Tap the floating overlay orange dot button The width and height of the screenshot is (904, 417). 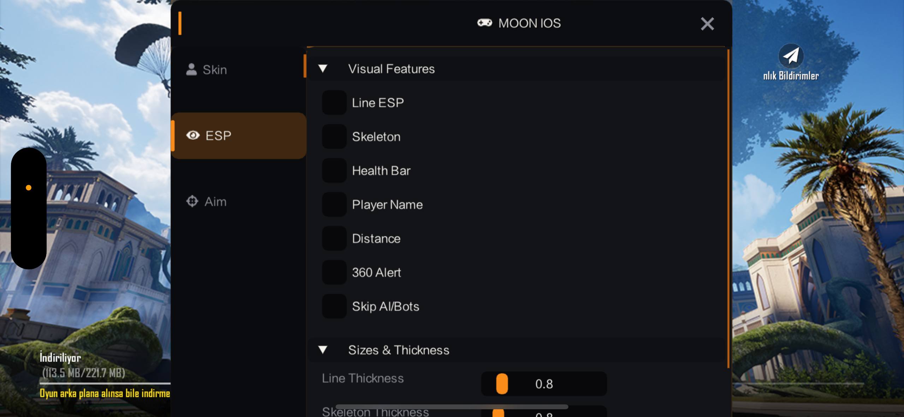click(29, 187)
